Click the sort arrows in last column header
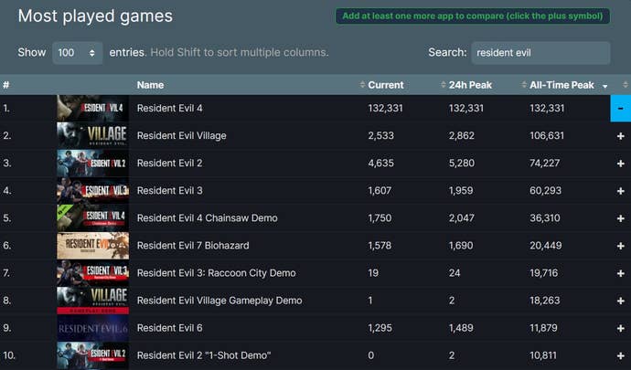This screenshot has width=631, height=370. [625, 84]
